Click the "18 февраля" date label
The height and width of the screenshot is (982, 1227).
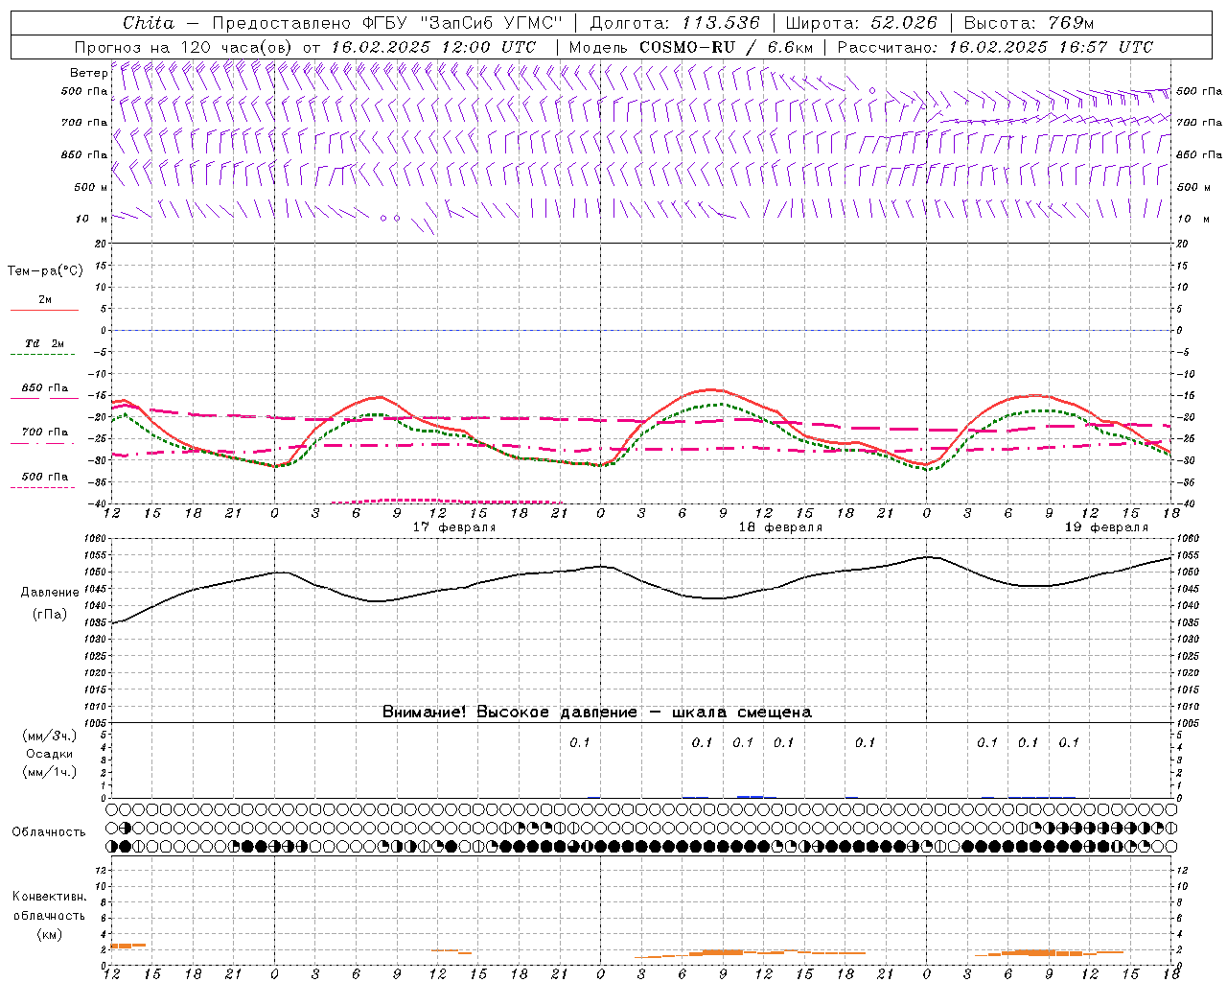(x=780, y=527)
